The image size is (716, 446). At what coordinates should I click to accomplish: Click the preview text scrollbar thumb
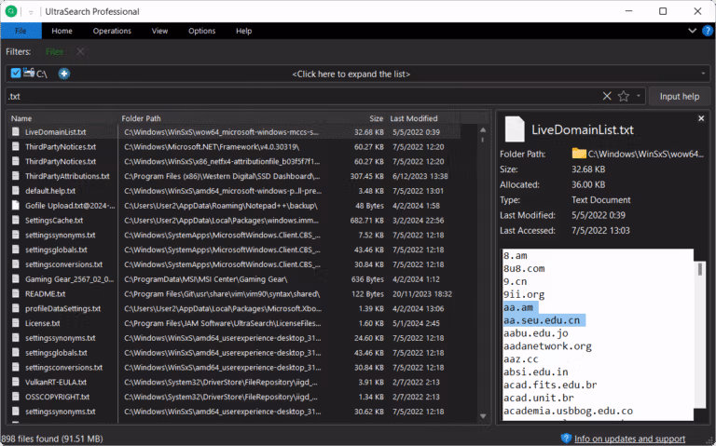click(699, 269)
